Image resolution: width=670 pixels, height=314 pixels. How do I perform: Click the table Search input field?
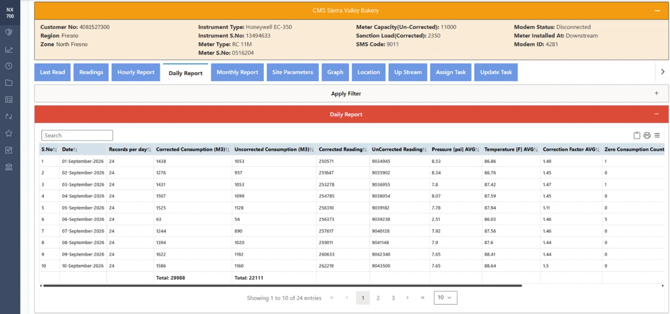point(77,135)
